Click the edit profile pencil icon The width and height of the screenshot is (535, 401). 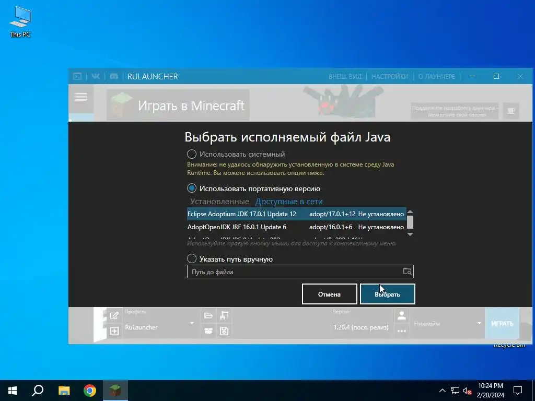coord(114,315)
